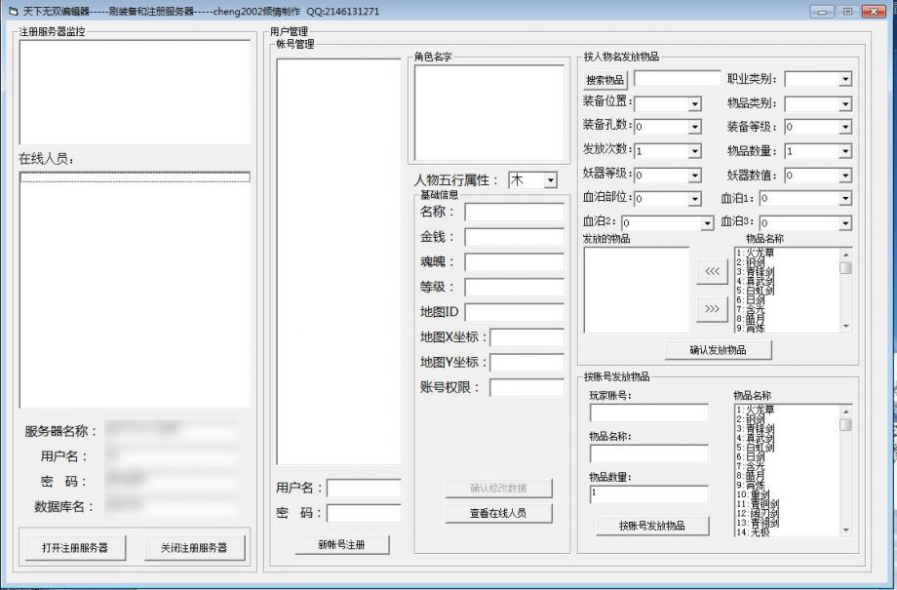Open the 妖器等级 dropdown
Viewport: 897px width, 590px height.
(x=694, y=175)
